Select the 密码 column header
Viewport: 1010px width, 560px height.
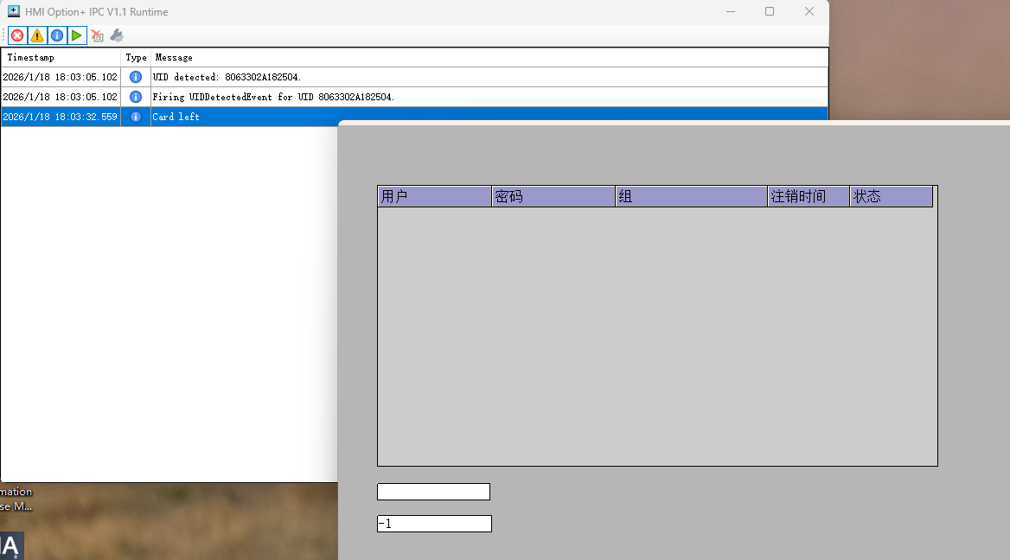[553, 197]
